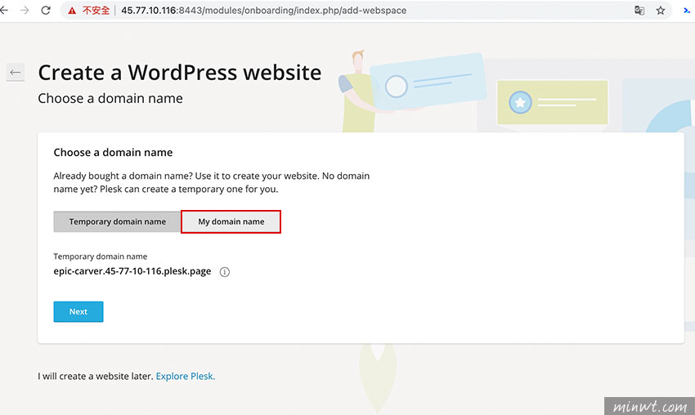The width and height of the screenshot is (695, 415).
Task: Click the Choose a domain name card heading
Action: point(113,153)
